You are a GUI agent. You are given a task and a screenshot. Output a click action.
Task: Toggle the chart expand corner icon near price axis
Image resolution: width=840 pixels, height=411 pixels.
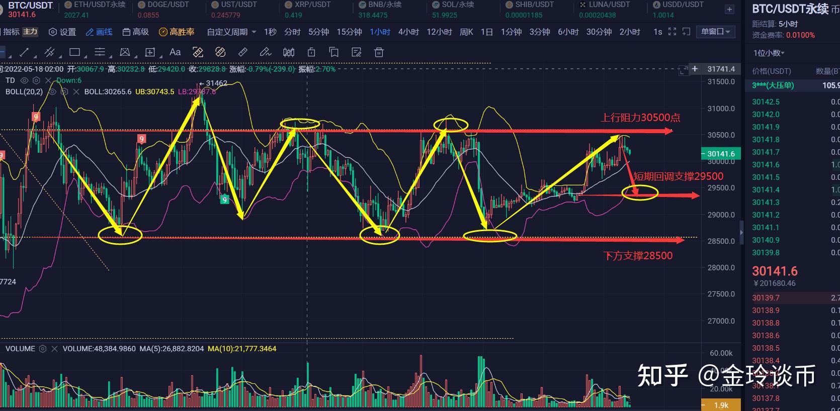[683, 70]
